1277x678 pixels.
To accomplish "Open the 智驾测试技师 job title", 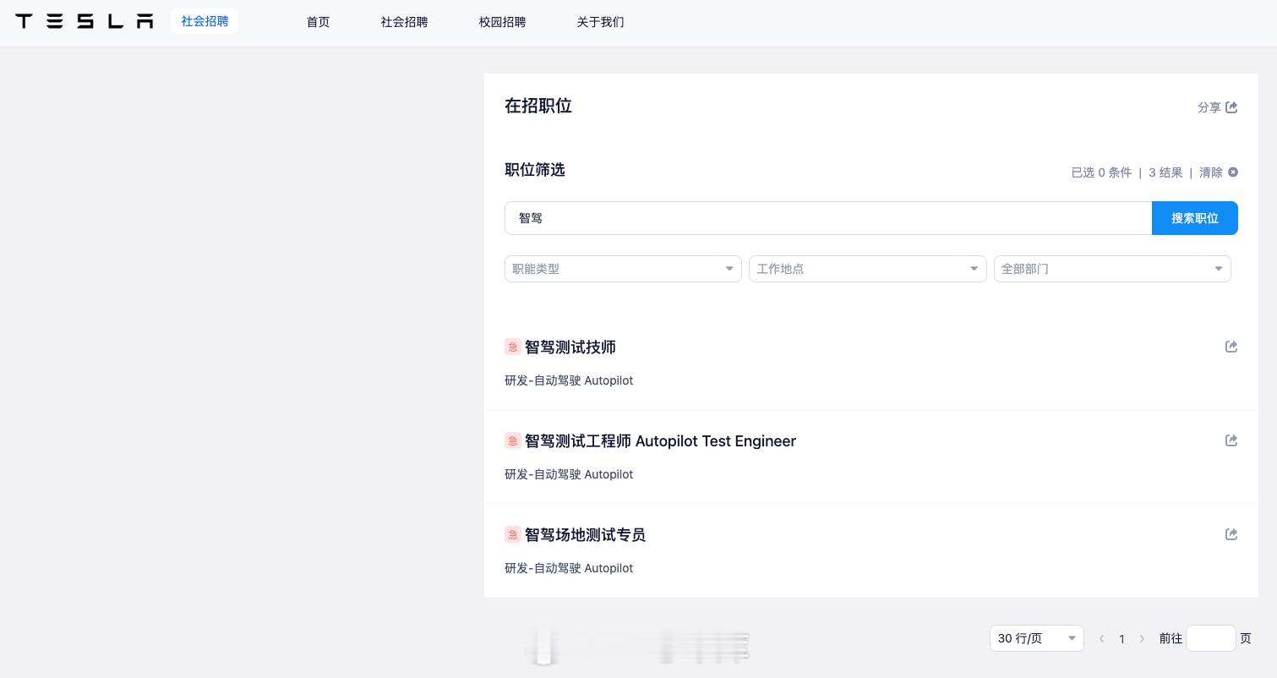I will point(570,347).
